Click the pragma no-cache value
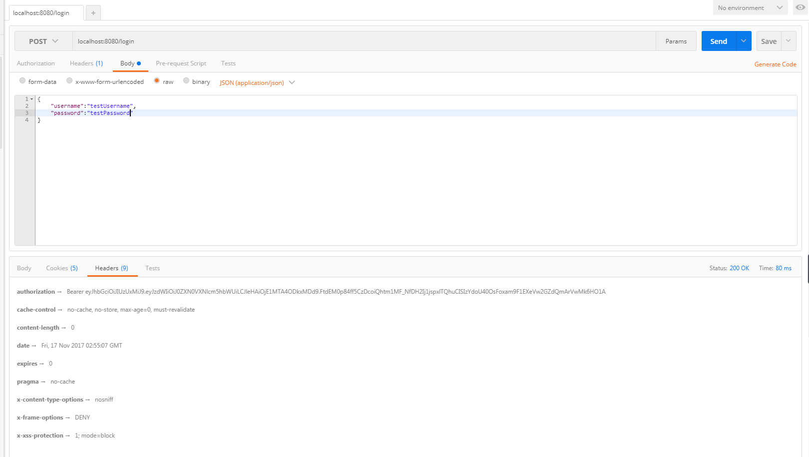This screenshot has width=809, height=457. (x=63, y=382)
